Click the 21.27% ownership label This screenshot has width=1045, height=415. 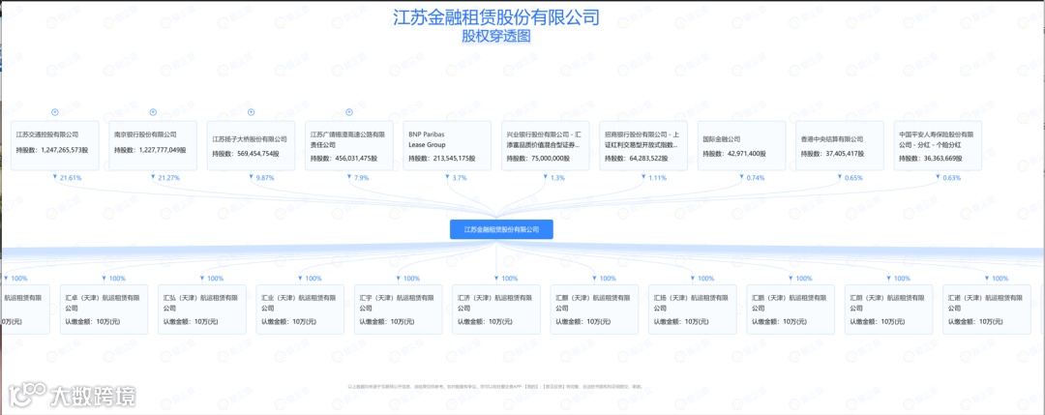tap(168, 178)
